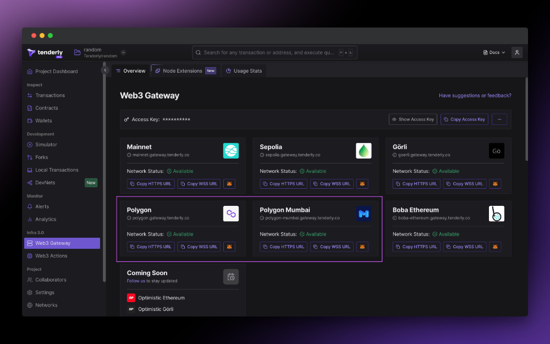Collapse the left sidebar with the arrow
550x344 pixels.
[105, 70]
